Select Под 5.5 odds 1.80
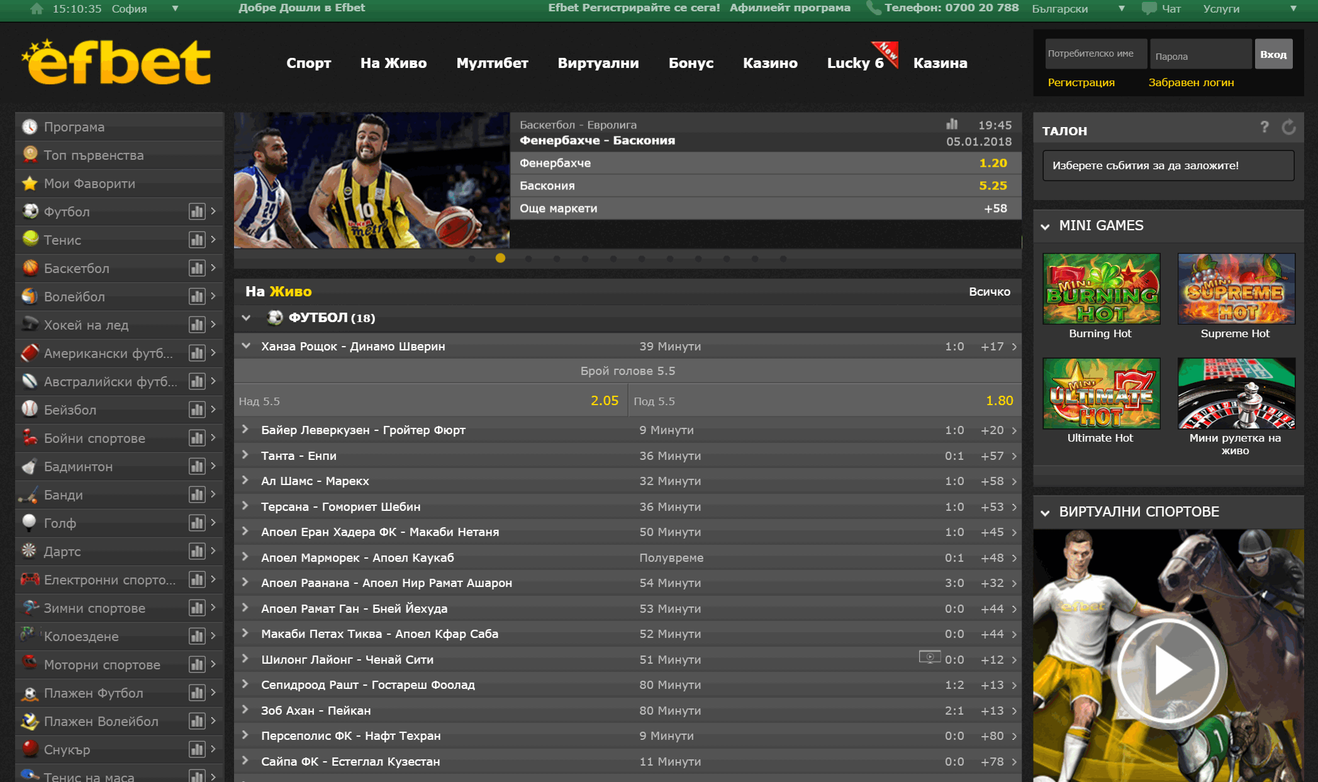 pyautogui.click(x=825, y=401)
